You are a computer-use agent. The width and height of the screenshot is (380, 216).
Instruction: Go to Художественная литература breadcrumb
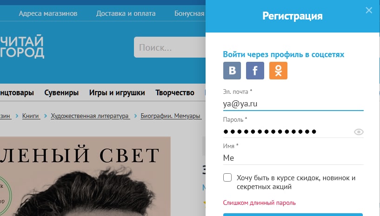pyautogui.click(x=90, y=116)
